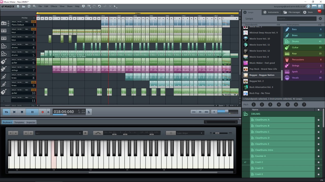
Task: Open program settings gears icon in toolbar
Action: coord(34,6)
